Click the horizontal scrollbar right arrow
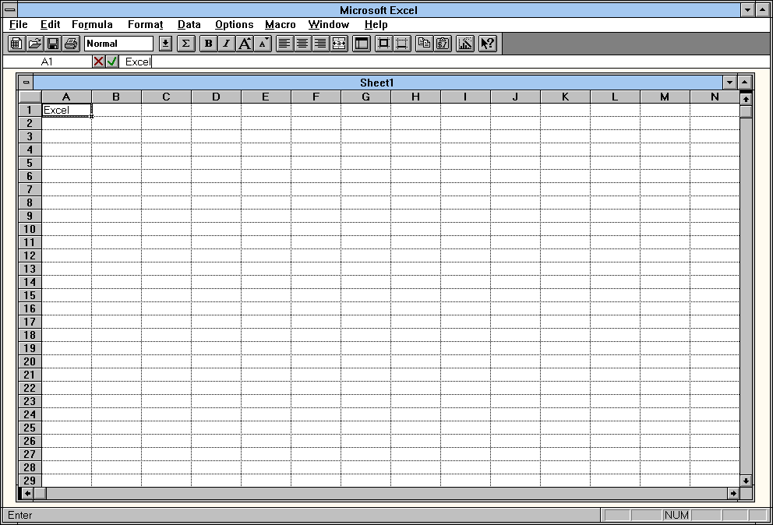Image resolution: width=773 pixels, height=525 pixels. tap(733, 493)
